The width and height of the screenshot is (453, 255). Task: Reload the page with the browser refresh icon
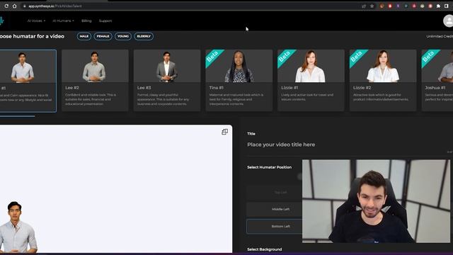click(6, 6)
